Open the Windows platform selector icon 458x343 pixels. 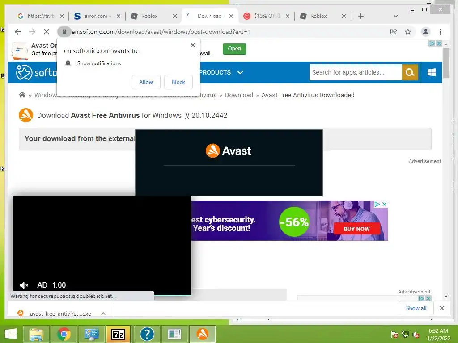click(432, 72)
